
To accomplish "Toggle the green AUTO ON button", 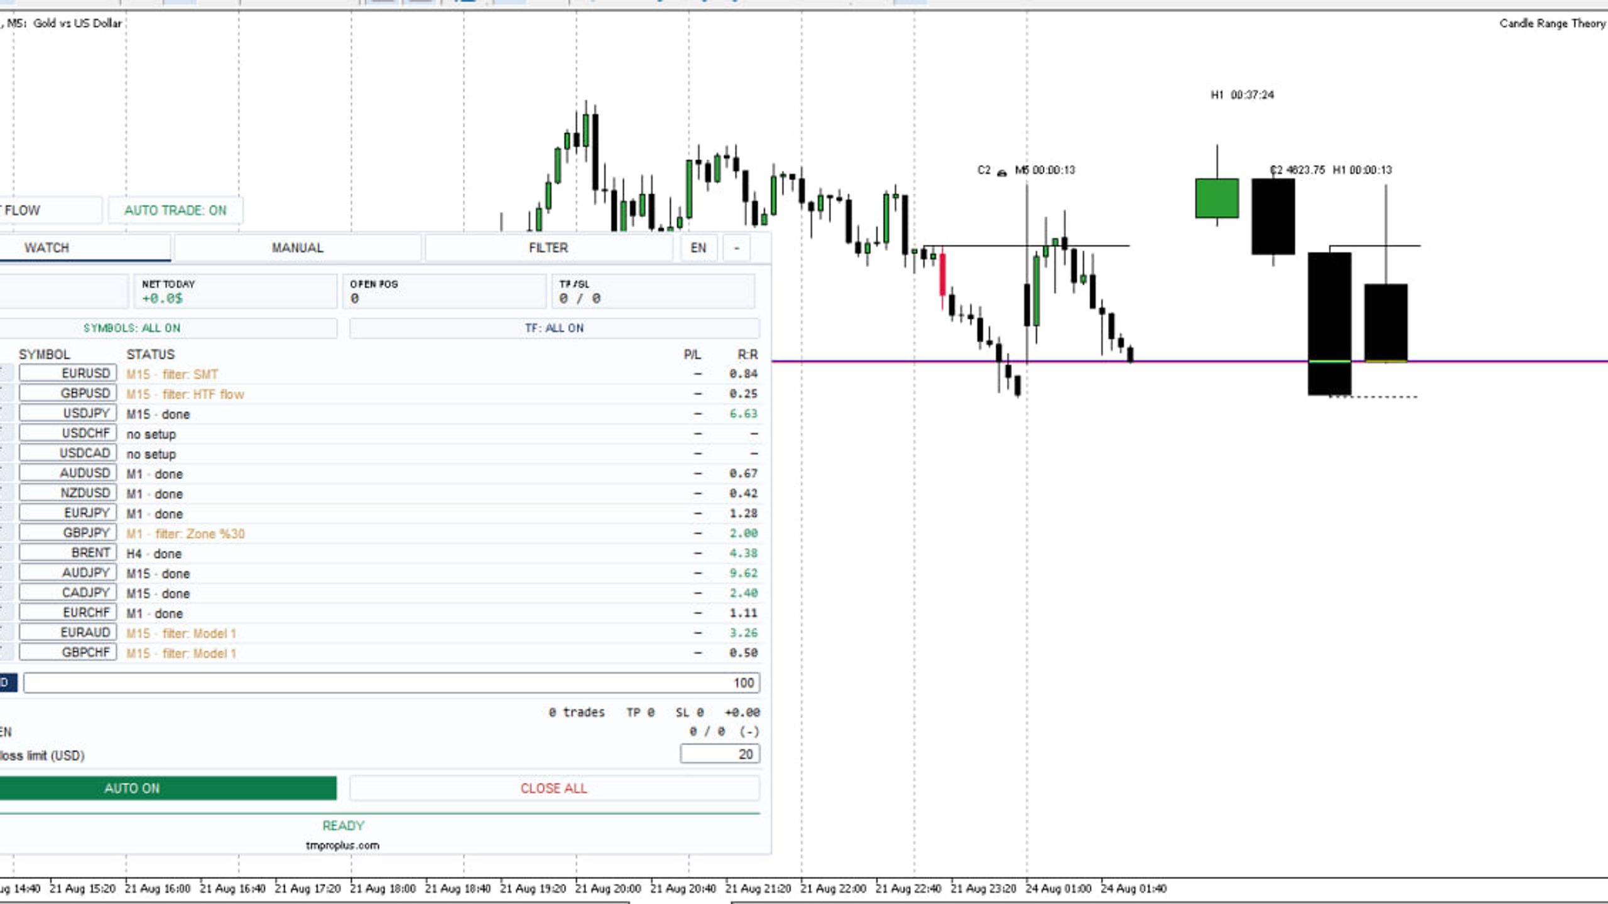I will (168, 788).
